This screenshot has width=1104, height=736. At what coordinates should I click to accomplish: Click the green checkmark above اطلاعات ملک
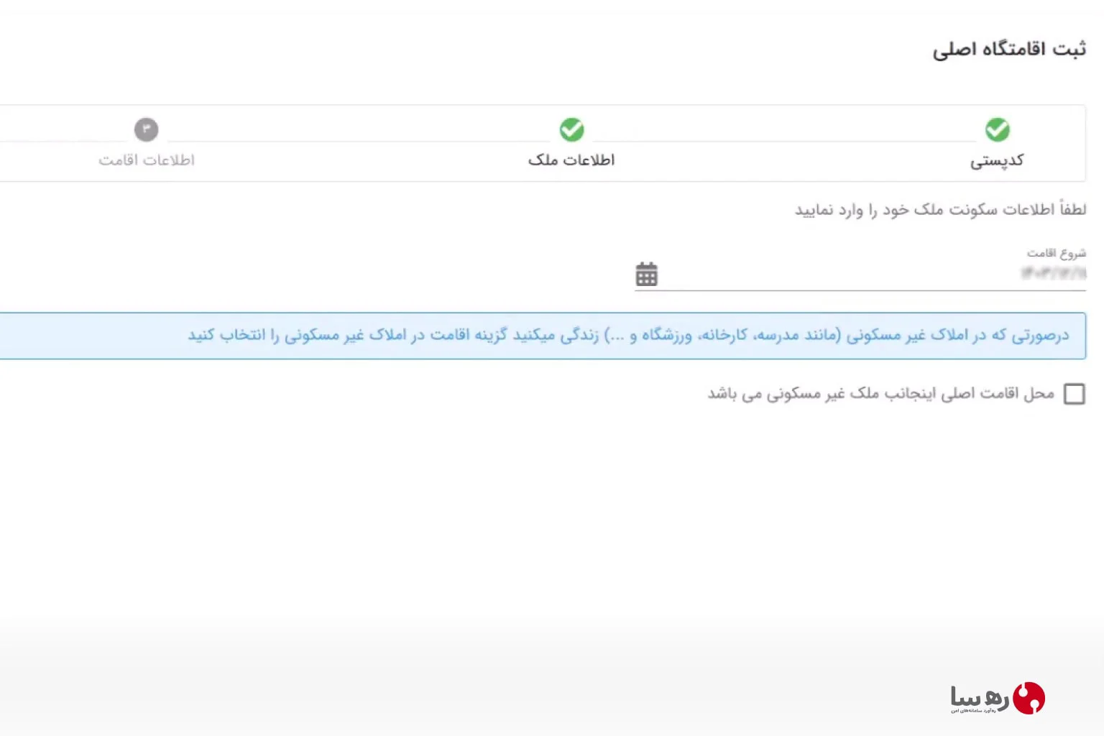click(571, 130)
